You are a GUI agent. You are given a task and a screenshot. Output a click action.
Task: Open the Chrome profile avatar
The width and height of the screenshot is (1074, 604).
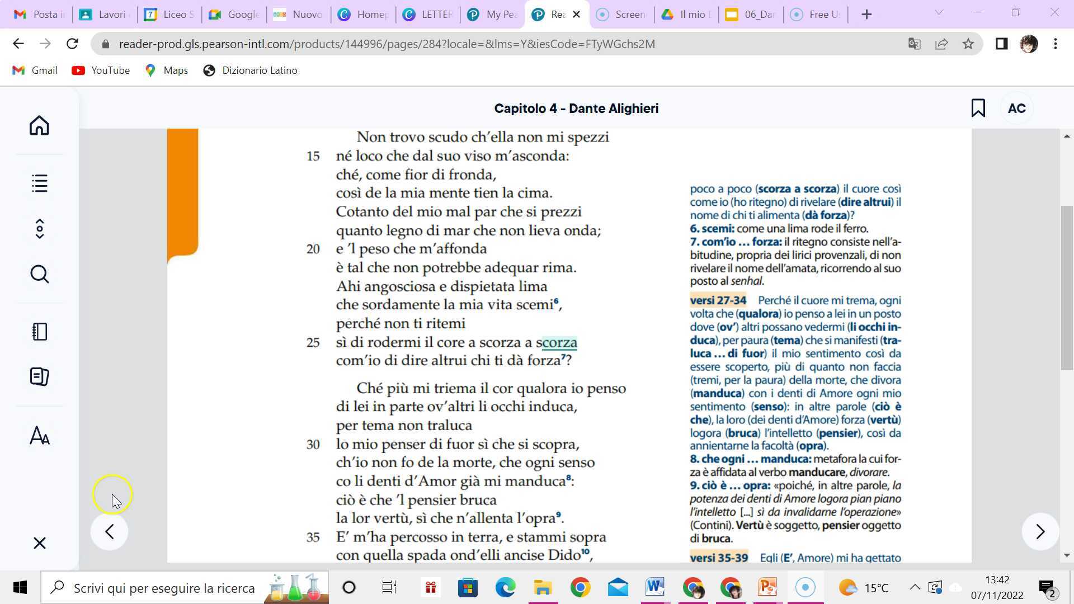pyautogui.click(x=1029, y=44)
